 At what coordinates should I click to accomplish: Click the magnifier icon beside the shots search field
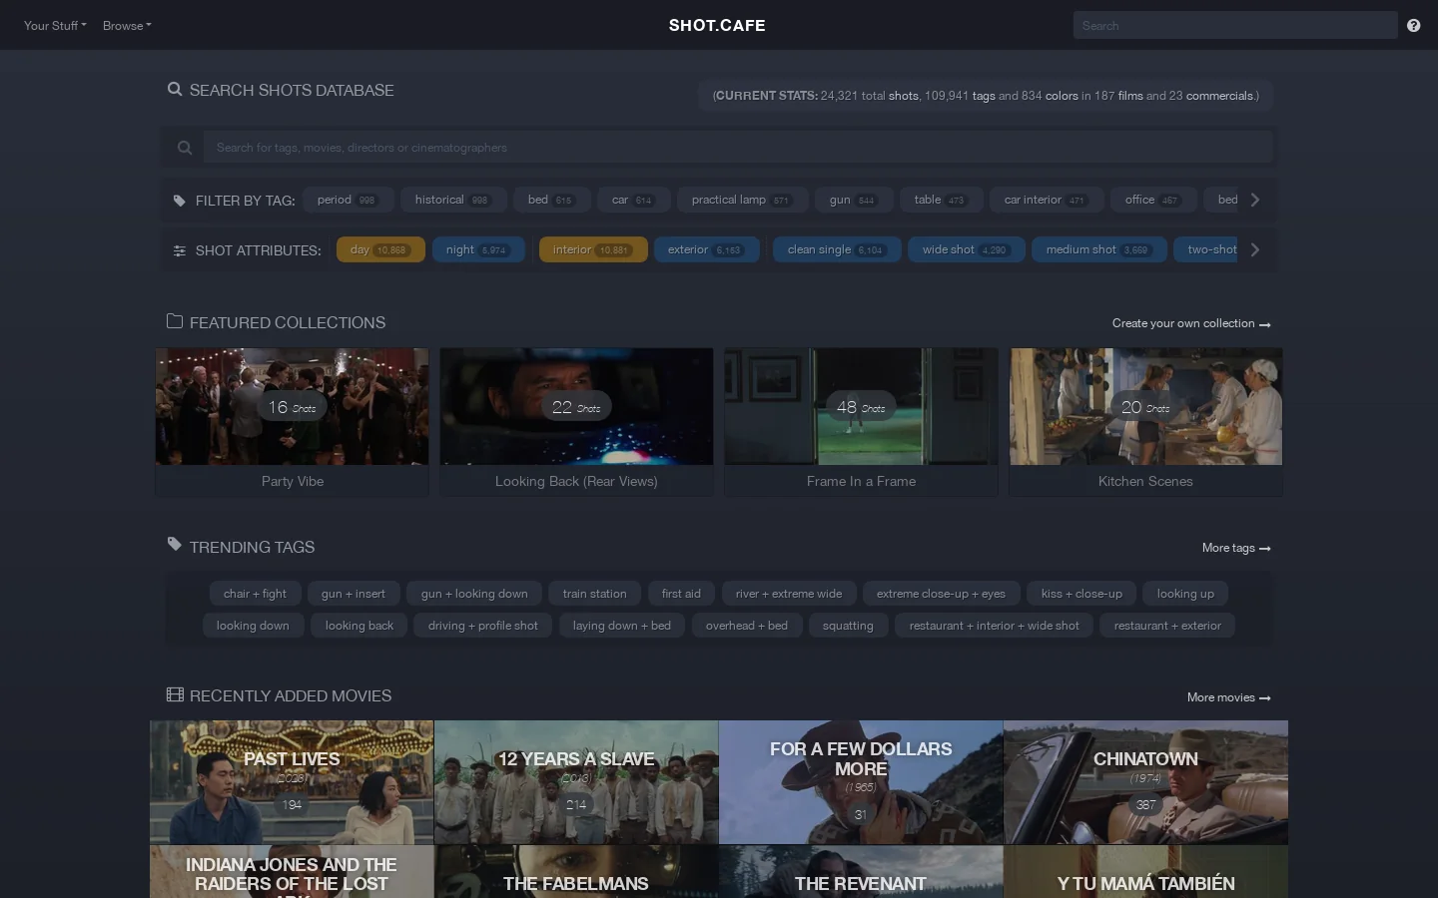click(x=185, y=148)
